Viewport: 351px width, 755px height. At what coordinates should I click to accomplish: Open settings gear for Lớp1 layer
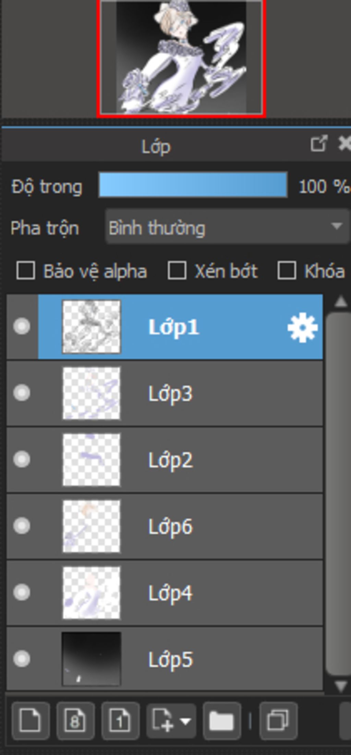tap(302, 327)
